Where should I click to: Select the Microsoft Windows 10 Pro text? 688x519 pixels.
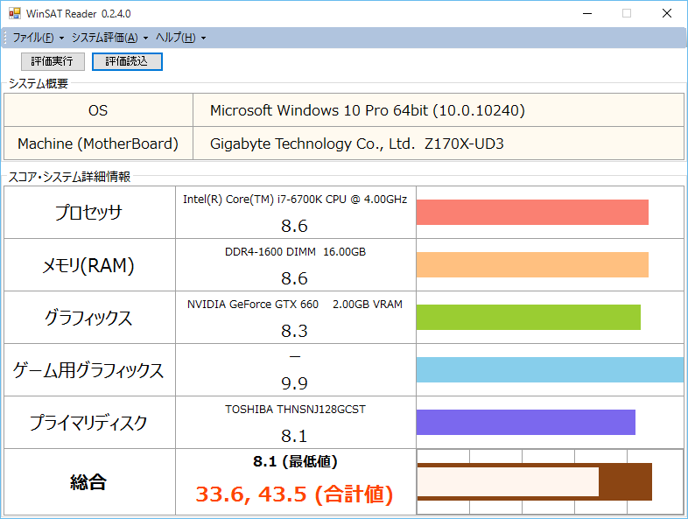[368, 110]
